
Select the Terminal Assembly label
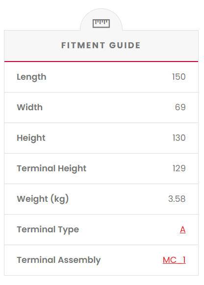coord(59,260)
